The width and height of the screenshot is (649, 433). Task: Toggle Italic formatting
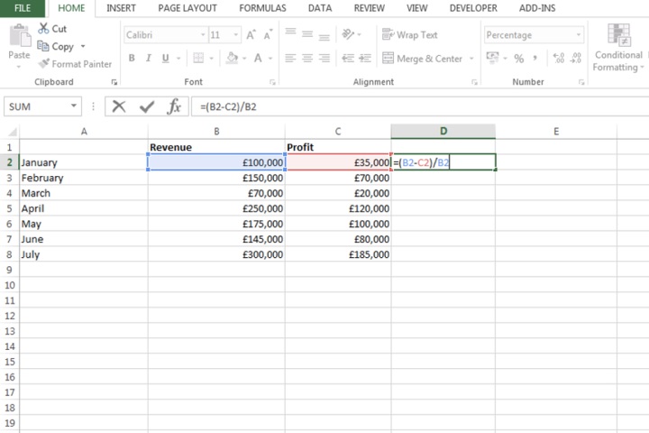coord(151,59)
